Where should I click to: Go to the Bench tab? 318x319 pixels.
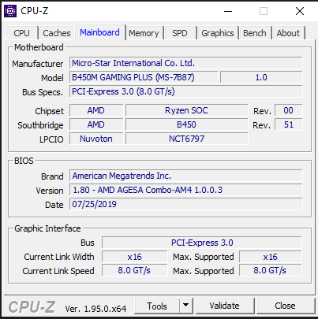coord(255,33)
